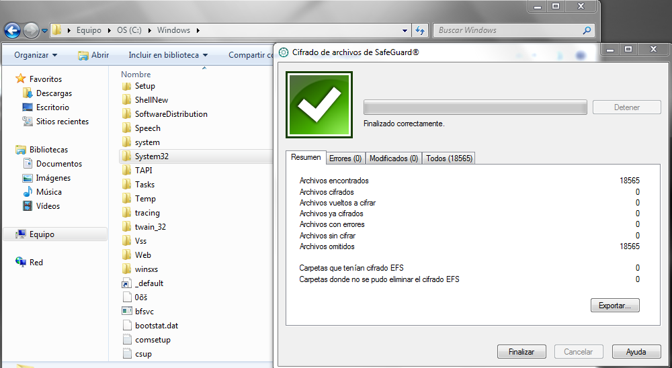Click the winsxs folder icon
Screen dimensions: 672x368
point(126,269)
